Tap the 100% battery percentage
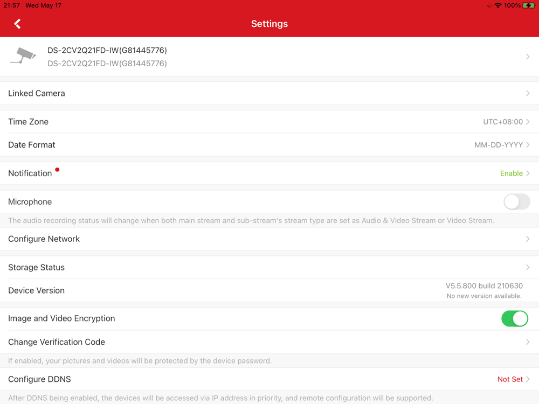This screenshot has height=404, width=539. tap(512, 5)
